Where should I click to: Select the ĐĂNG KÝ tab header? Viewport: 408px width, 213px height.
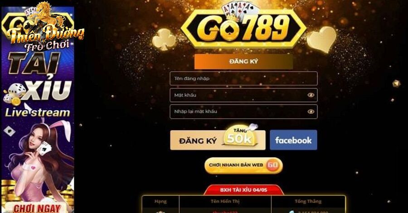pos(243,62)
